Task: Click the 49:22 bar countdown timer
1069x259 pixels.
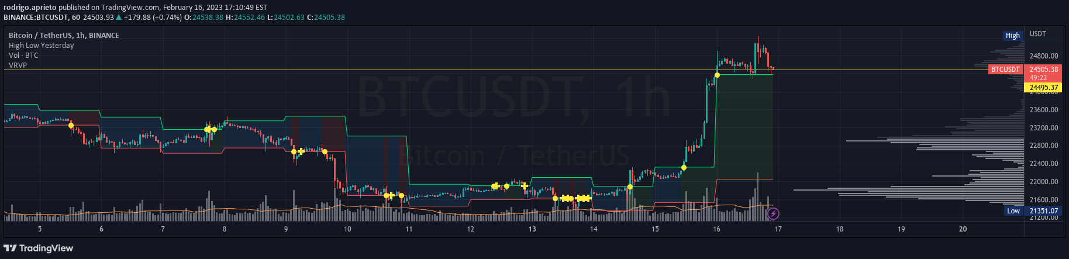Action: 1039,78
